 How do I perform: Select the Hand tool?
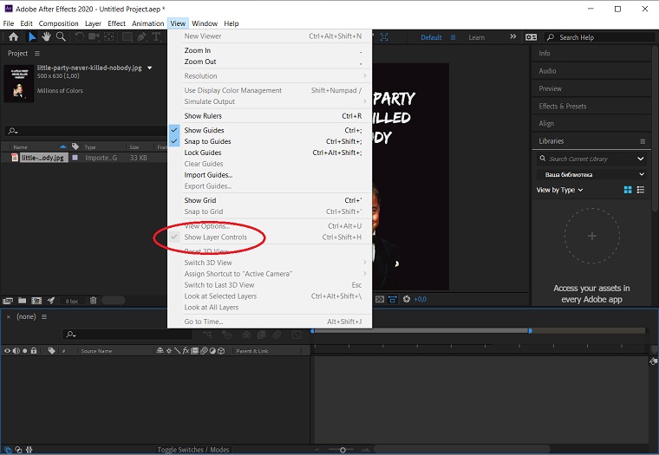pyautogui.click(x=46, y=37)
